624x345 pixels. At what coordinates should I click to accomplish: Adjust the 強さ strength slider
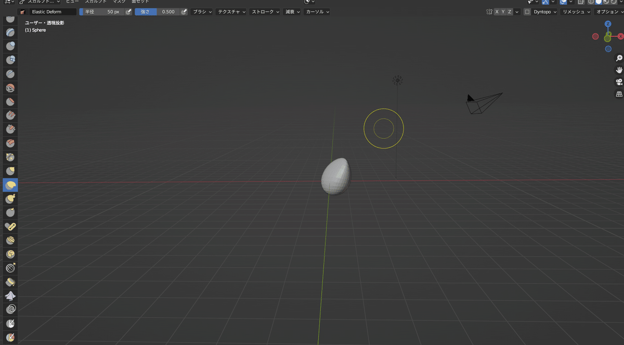click(x=157, y=11)
